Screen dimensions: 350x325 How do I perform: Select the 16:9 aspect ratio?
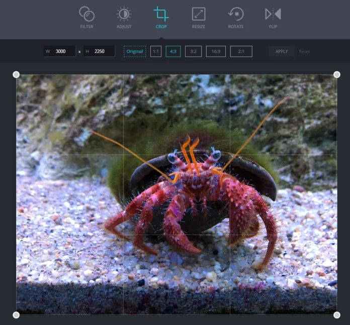click(x=216, y=52)
